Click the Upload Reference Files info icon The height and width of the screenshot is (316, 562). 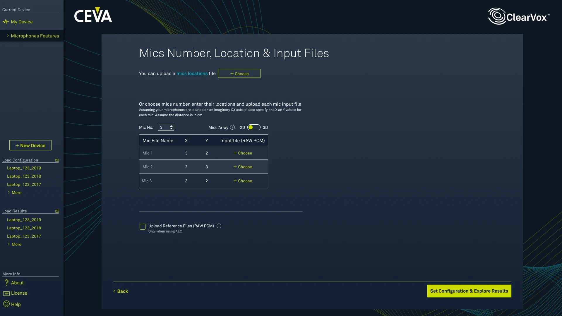(219, 226)
